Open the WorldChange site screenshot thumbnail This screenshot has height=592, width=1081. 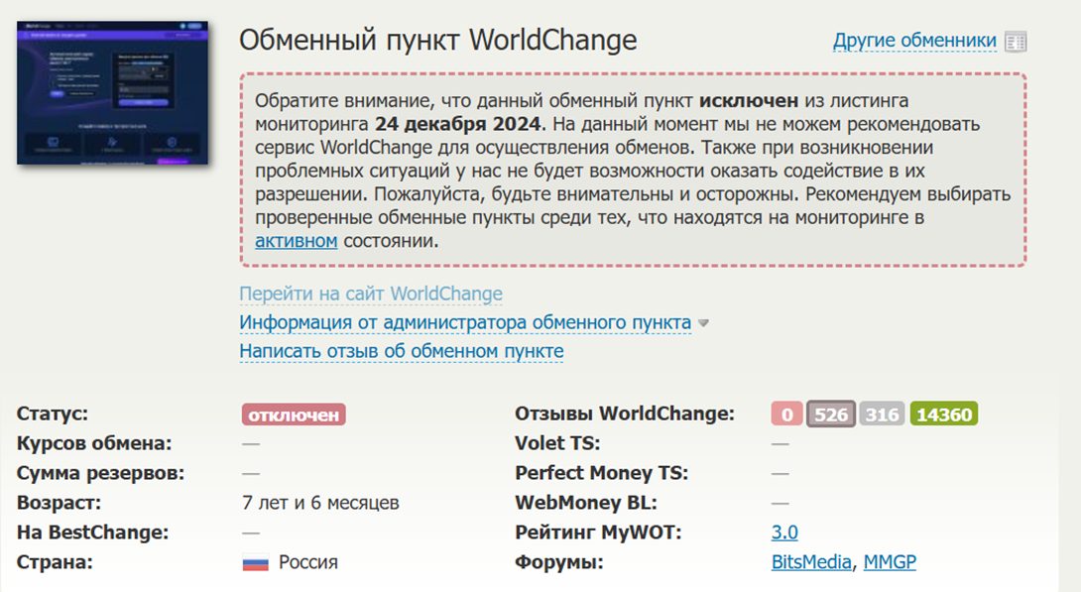[112, 93]
